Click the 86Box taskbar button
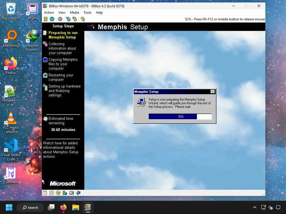Viewport: 286px width, 214px height. 88,207
